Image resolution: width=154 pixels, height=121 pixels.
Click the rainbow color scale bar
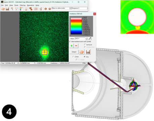point(76,26)
